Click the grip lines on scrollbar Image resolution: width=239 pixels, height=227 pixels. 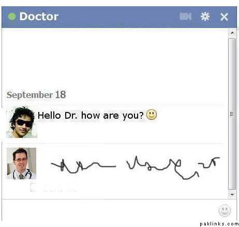pyautogui.click(x=232, y=114)
